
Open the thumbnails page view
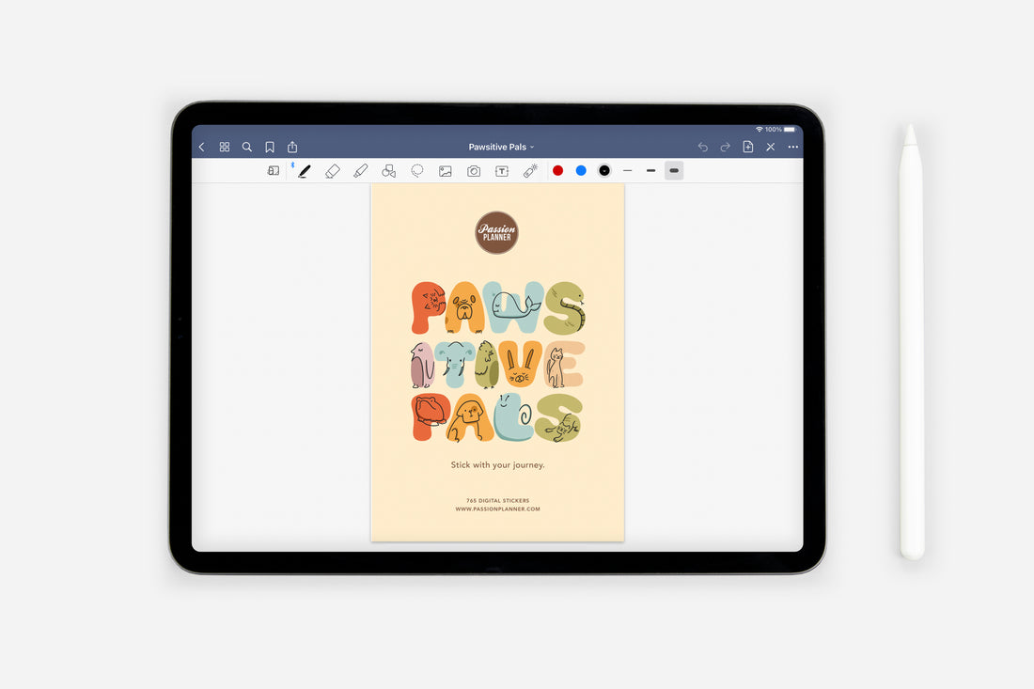[224, 147]
